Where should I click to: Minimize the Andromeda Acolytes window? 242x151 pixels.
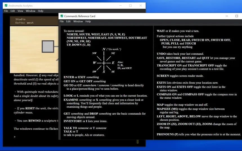[x=120, y=6]
